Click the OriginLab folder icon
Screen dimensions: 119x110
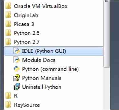[x=8, y=15]
